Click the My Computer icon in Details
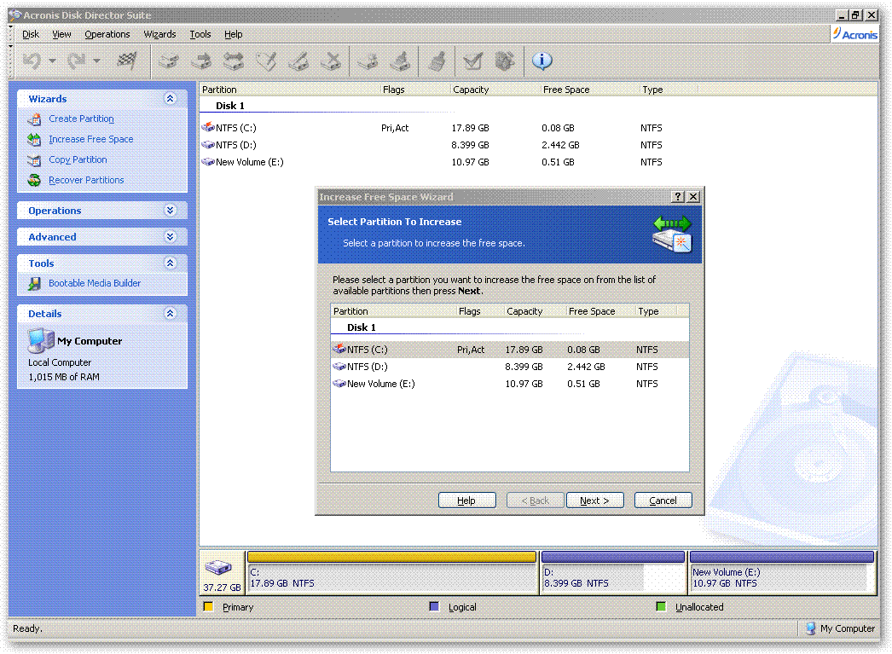The image size is (892, 654). tap(41, 341)
